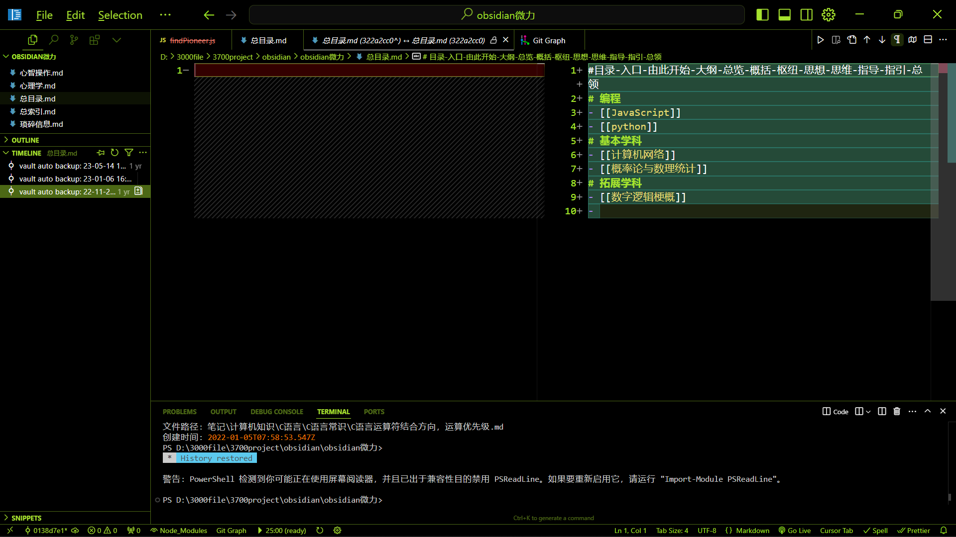
Task: Click the Extensions sidebar icon
Action: pyautogui.click(x=95, y=40)
